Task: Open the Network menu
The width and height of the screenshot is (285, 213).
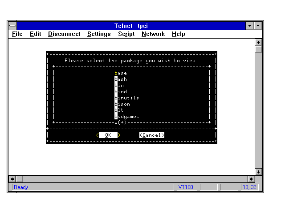Action: point(153,34)
